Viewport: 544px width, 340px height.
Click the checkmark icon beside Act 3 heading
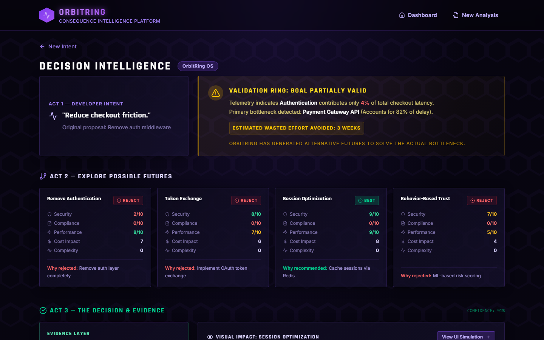(43, 311)
